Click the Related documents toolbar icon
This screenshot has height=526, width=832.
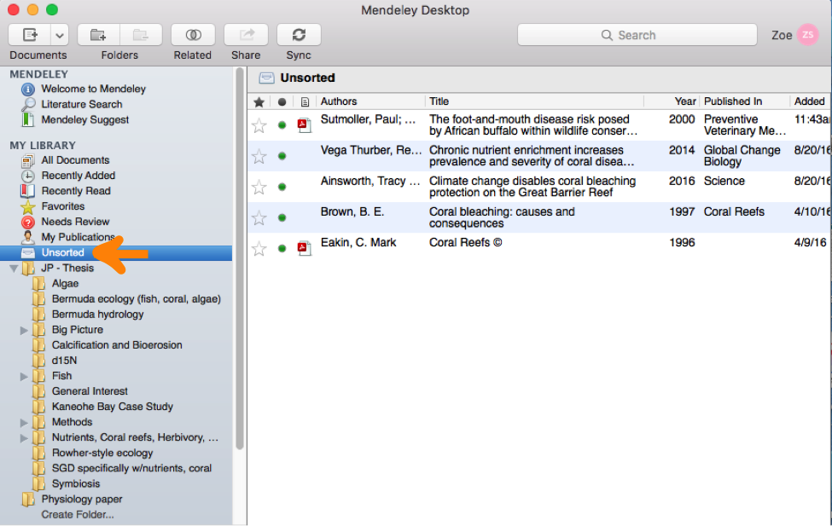pyautogui.click(x=193, y=35)
